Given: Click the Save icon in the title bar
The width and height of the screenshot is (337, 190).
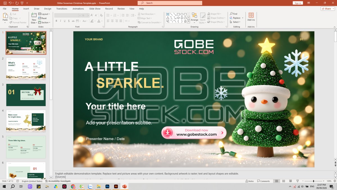Looking at the screenshot, I should (5, 3).
